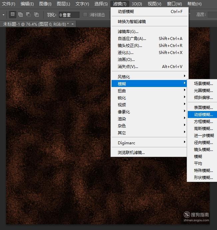
Task: Select the Intersect with Selection icon
Action: pyautogui.click(x=36, y=14)
